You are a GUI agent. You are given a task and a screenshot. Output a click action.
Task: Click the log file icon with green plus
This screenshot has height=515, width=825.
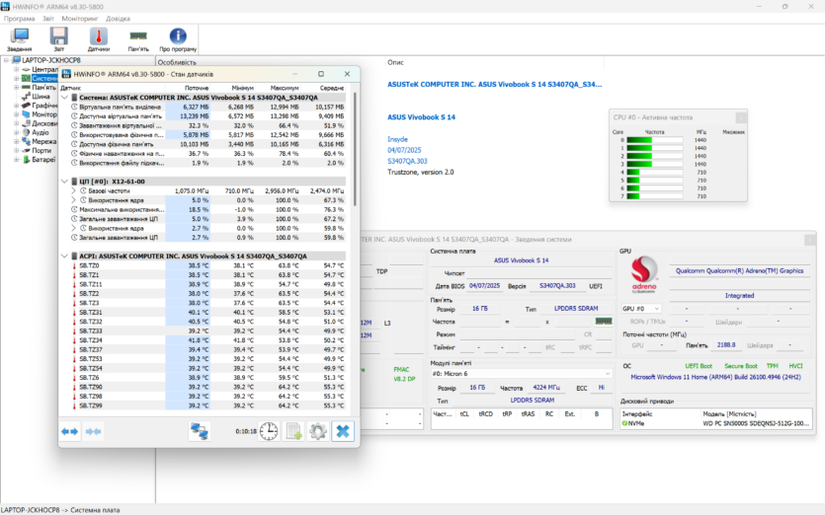(x=293, y=431)
